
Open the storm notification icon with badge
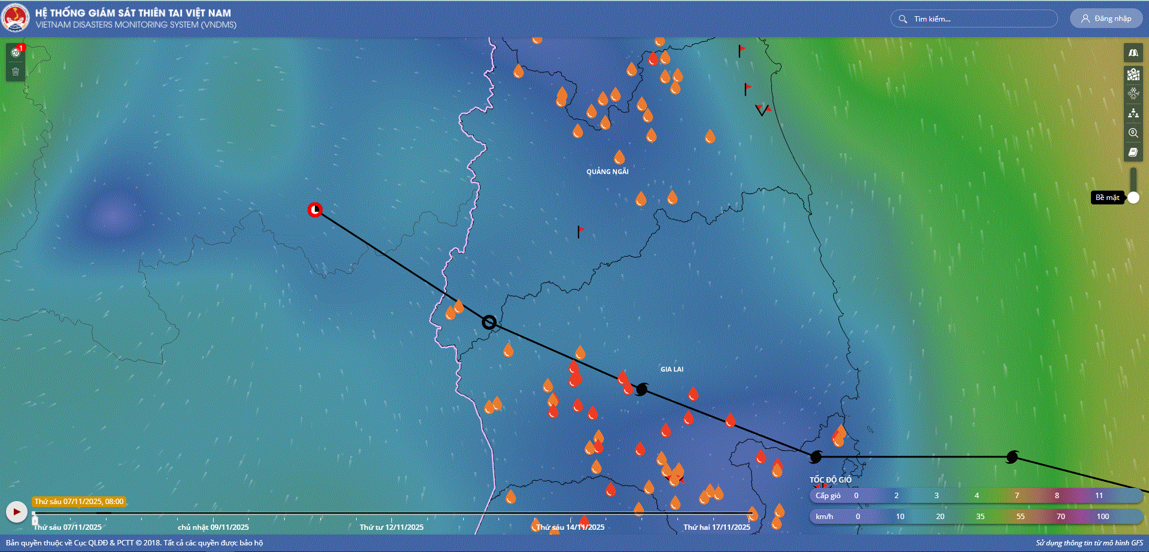point(16,52)
